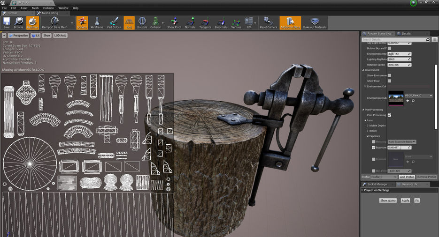Toggle the Min EV100 override checkbox
Screen dimensions: 439x237
pyautogui.click(x=373, y=171)
